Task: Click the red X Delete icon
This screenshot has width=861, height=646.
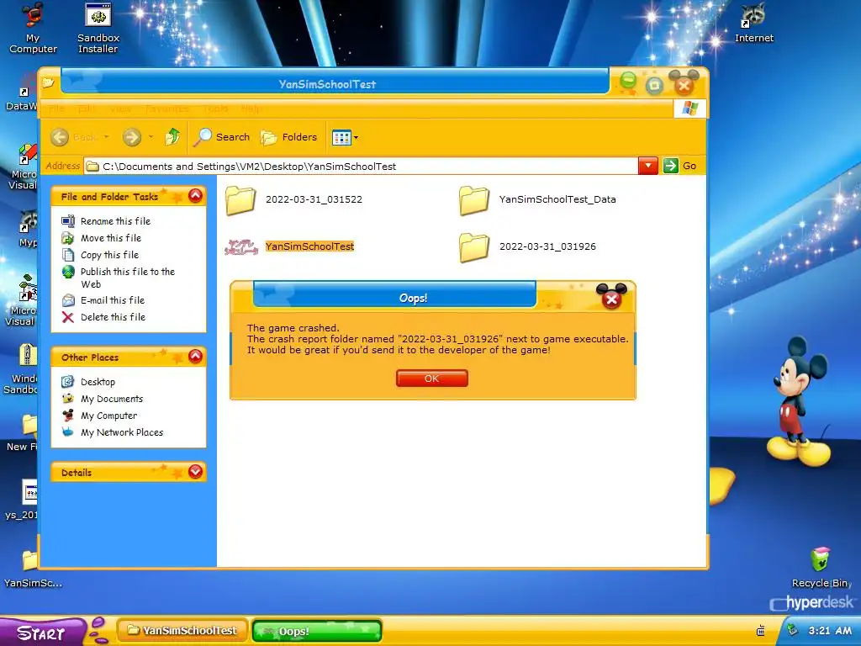Action: (68, 317)
